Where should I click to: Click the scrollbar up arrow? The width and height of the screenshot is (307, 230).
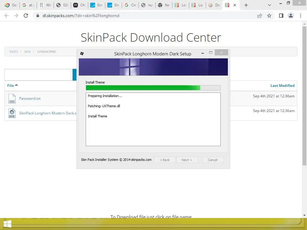click(x=304, y=24)
